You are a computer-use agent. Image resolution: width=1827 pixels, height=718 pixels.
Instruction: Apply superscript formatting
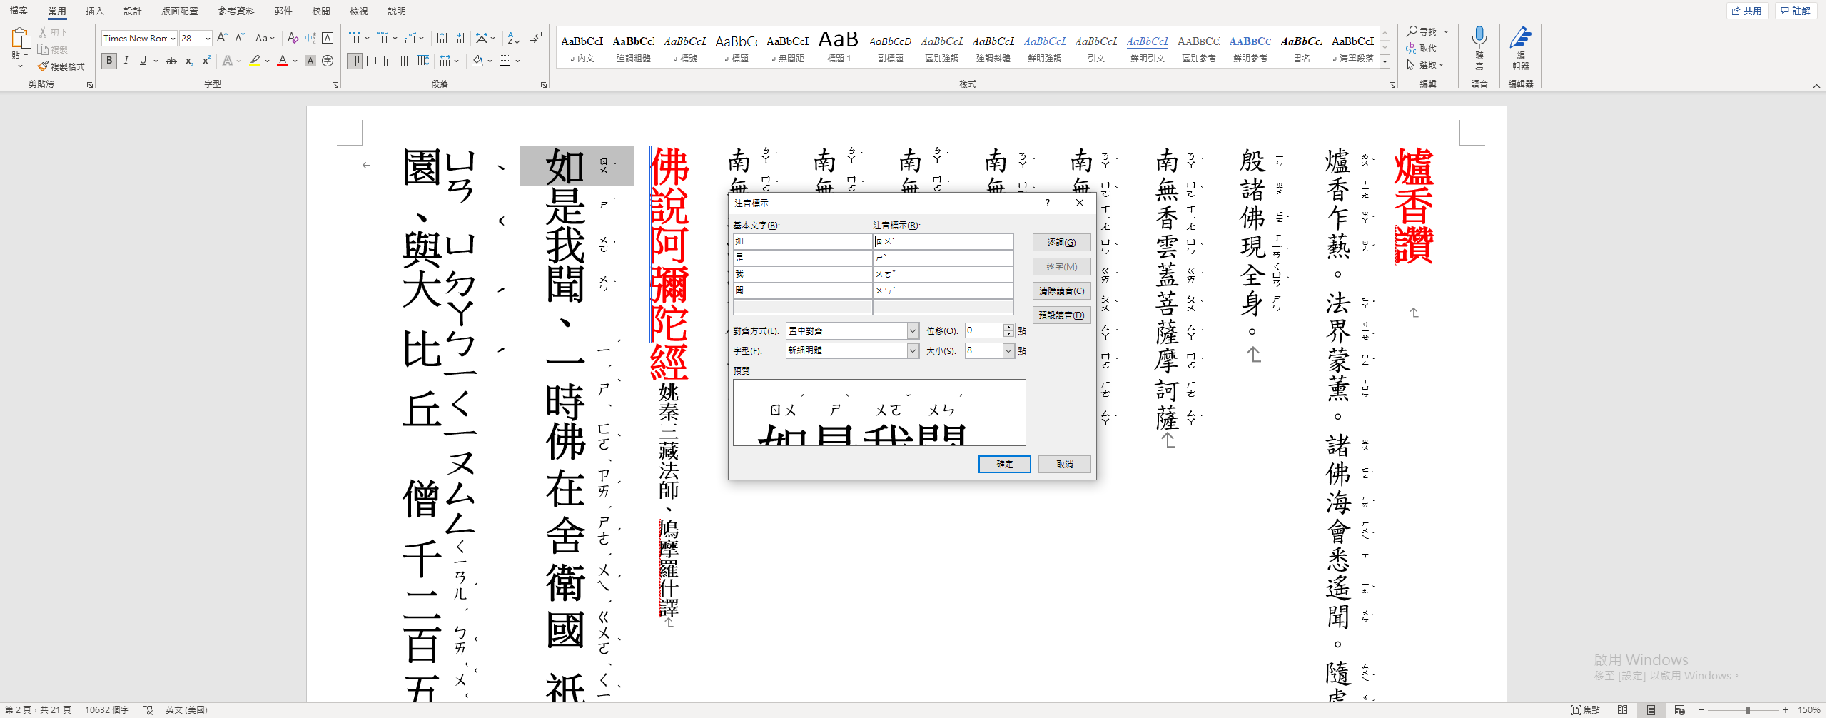coord(206,61)
